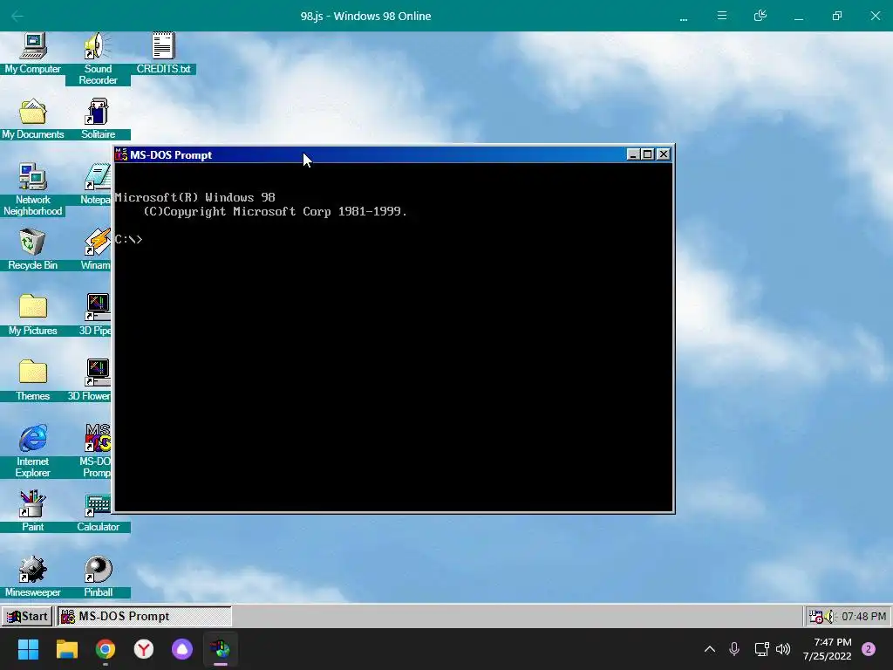
Task: Select the Notepad desktop shortcut
Action: pyautogui.click(x=95, y=184)
